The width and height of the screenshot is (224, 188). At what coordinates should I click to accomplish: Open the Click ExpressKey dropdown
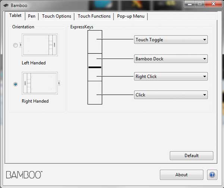click(171, 95)
